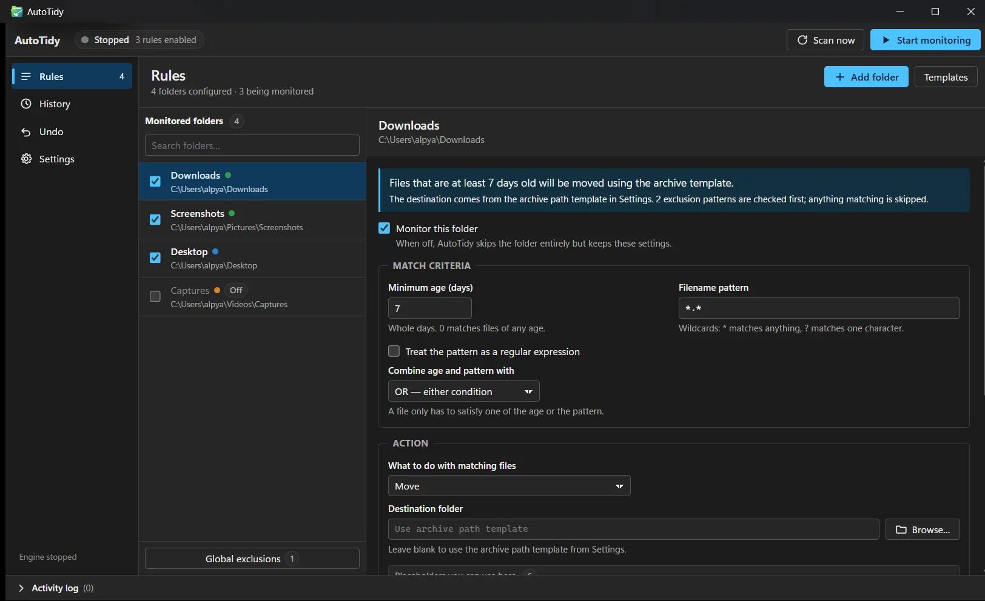
Task: Click the 'Engine stopped' status text
Action: (48, 557)
